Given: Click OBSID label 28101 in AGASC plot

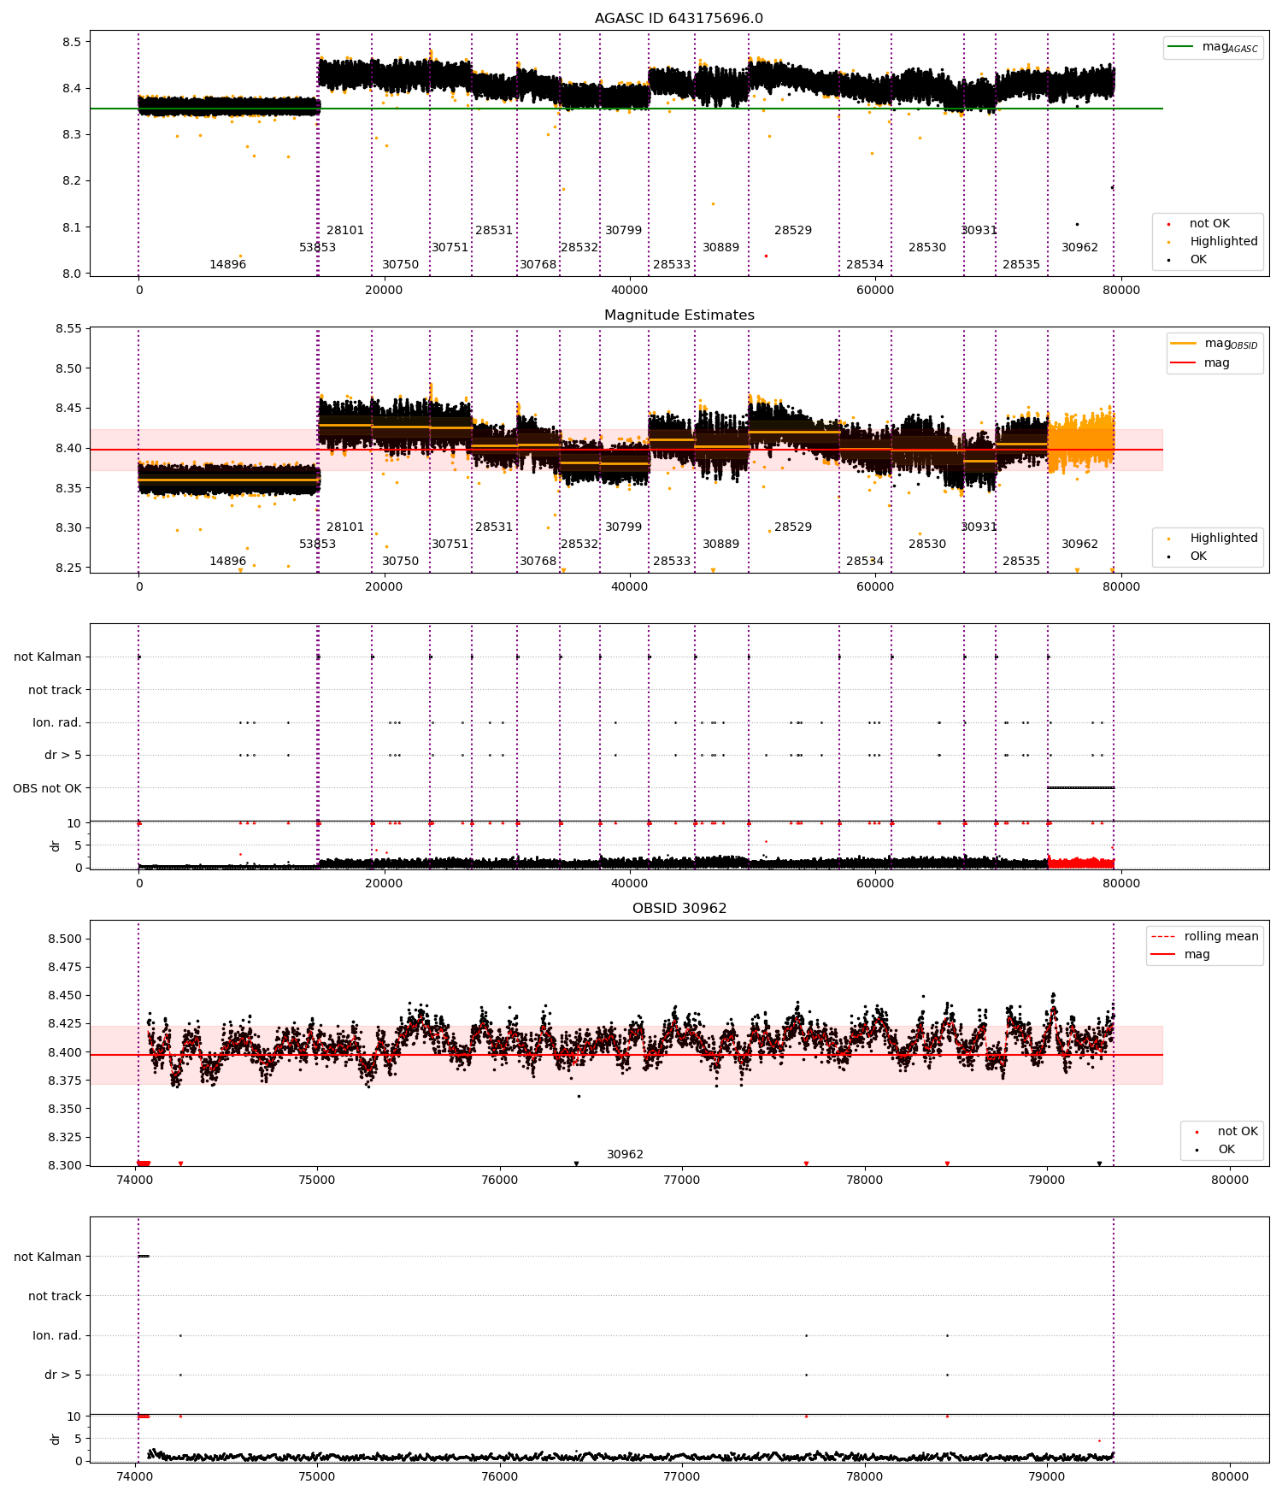Looking at the screenshot, I should [345, 231].
